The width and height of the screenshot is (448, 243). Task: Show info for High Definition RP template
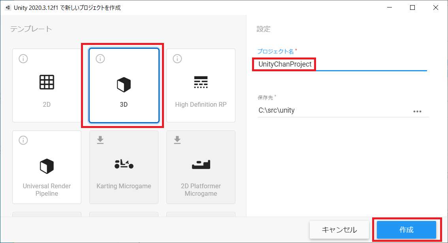click(177, 59)
